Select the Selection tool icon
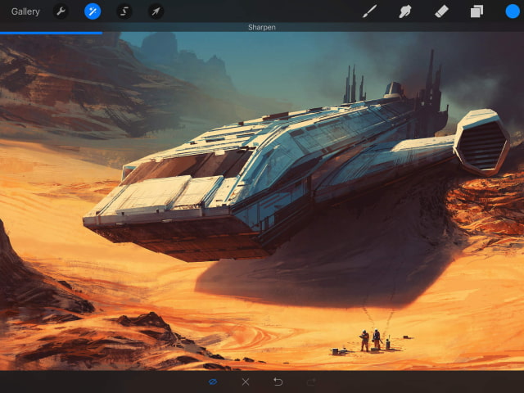 pos(124,11)
